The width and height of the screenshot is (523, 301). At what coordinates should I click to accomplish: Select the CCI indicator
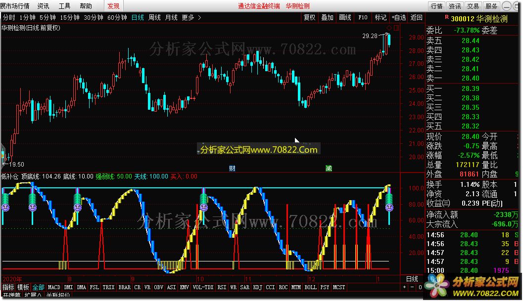pos(270,287)
